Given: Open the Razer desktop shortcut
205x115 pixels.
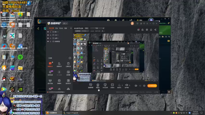Looking at the screenshot, I should [20, 58].
